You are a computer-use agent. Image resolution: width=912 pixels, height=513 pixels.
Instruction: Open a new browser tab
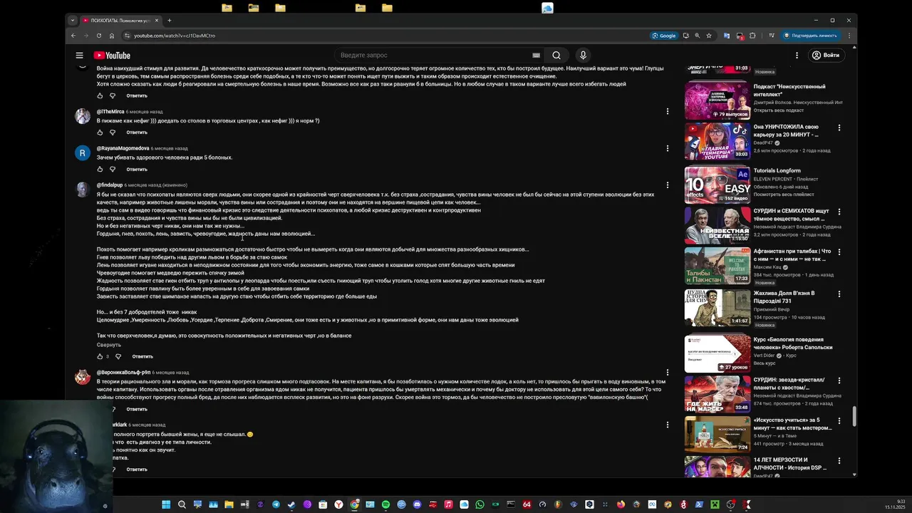click(x=169, y=20)
